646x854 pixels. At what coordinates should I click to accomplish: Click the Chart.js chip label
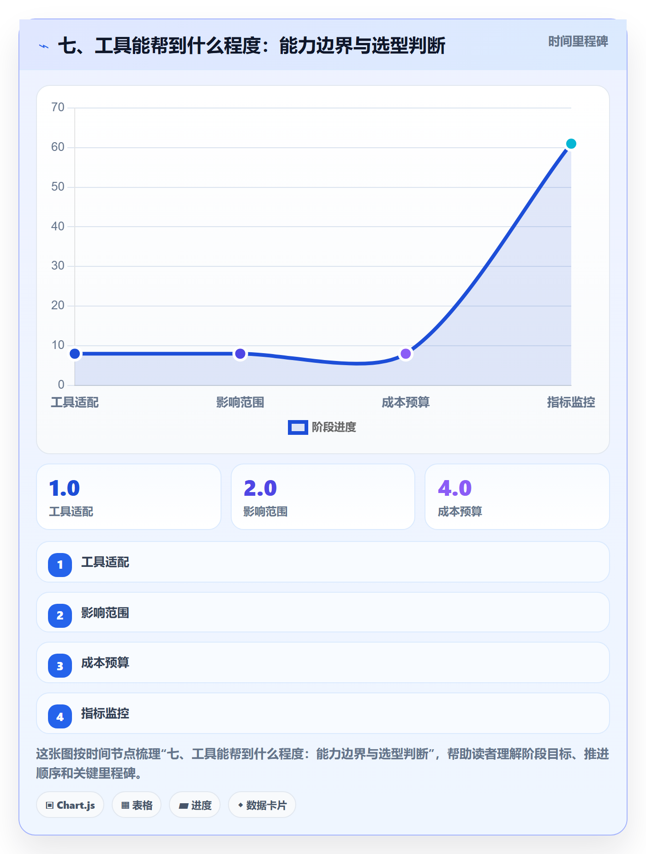click(x=76, y=806)
